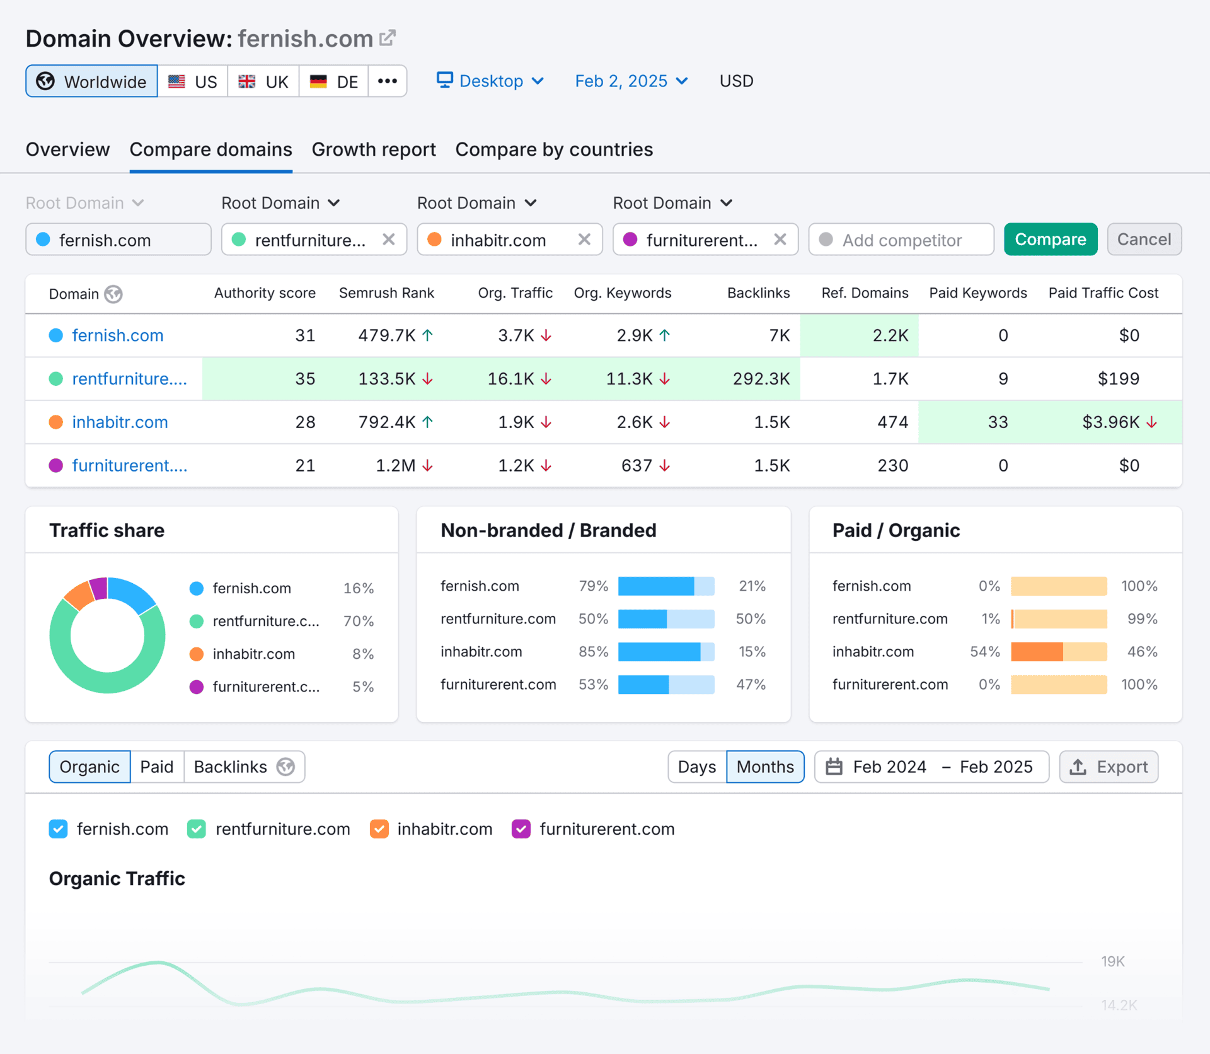Click Paid Traffic Cost arrow for inhabitr.com
The width and height of the screenshot is (1210, 1054).
point(1151,422)
